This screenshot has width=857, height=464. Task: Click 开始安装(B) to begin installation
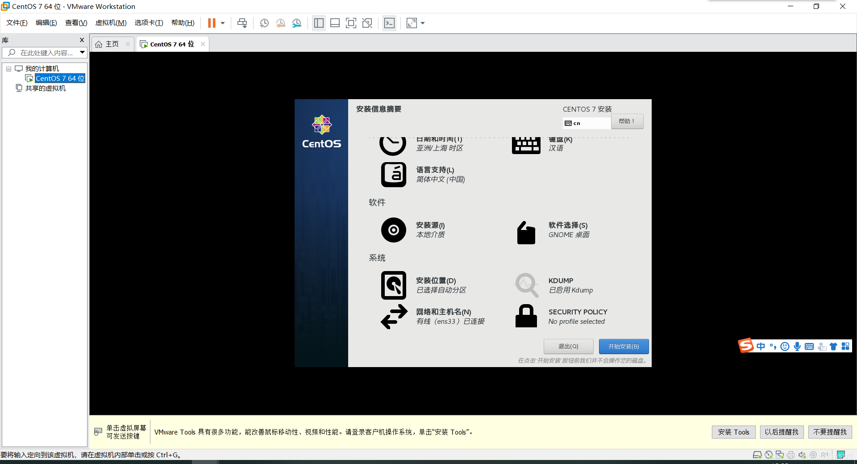[624, 347]
